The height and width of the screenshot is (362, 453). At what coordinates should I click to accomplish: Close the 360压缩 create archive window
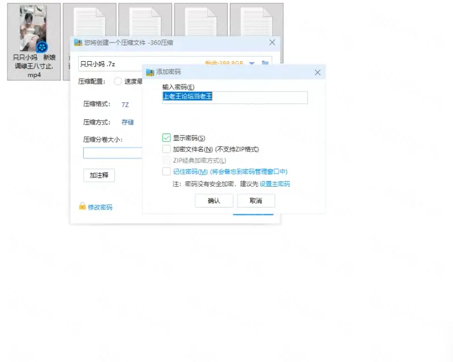point(272,42)
